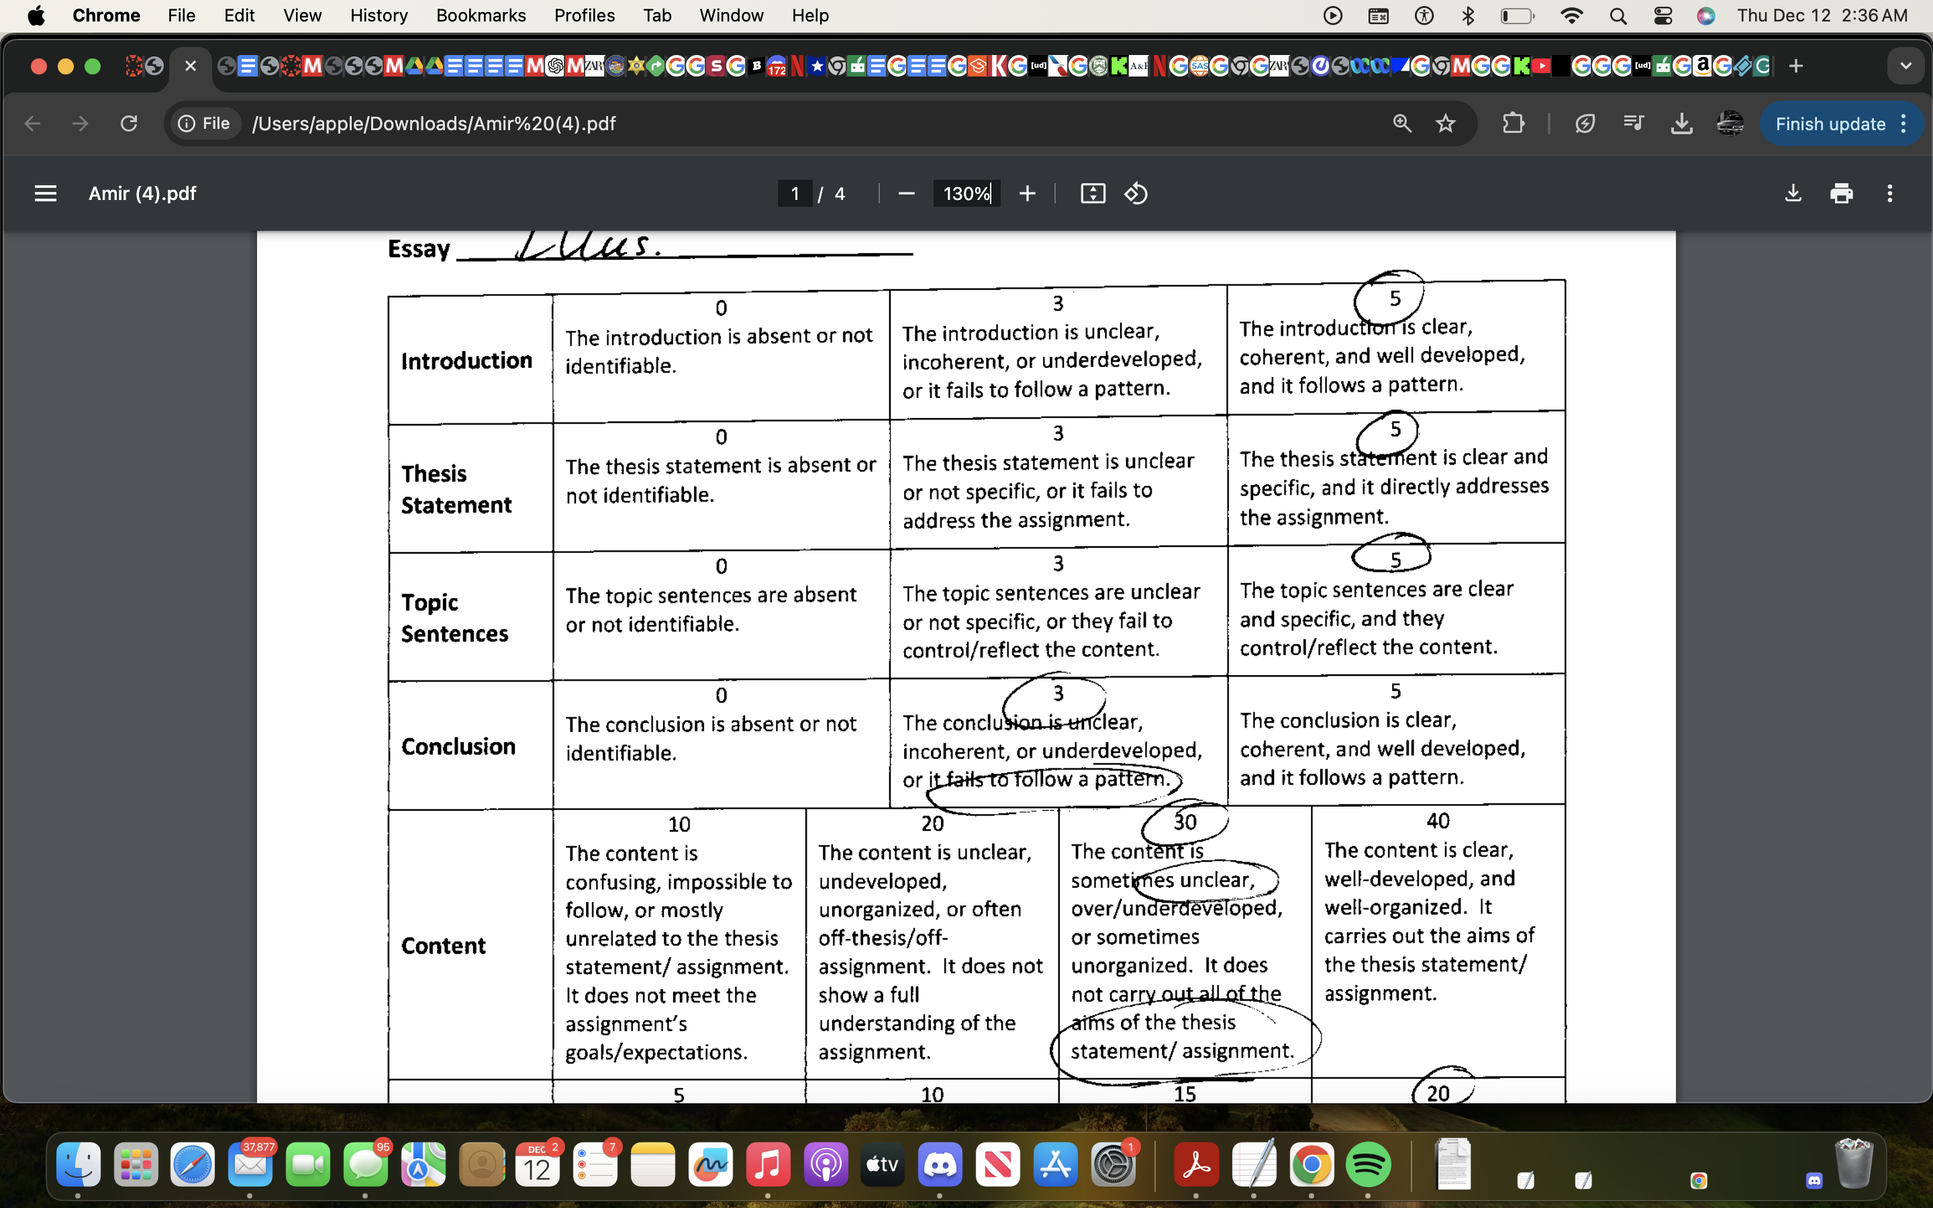Open the History menu

click(x=378, y=15)
